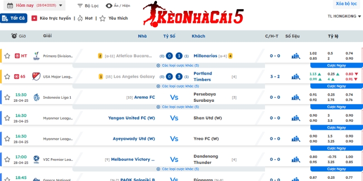Favorite the Los Angeles Galaxy match star

point(7,77)
